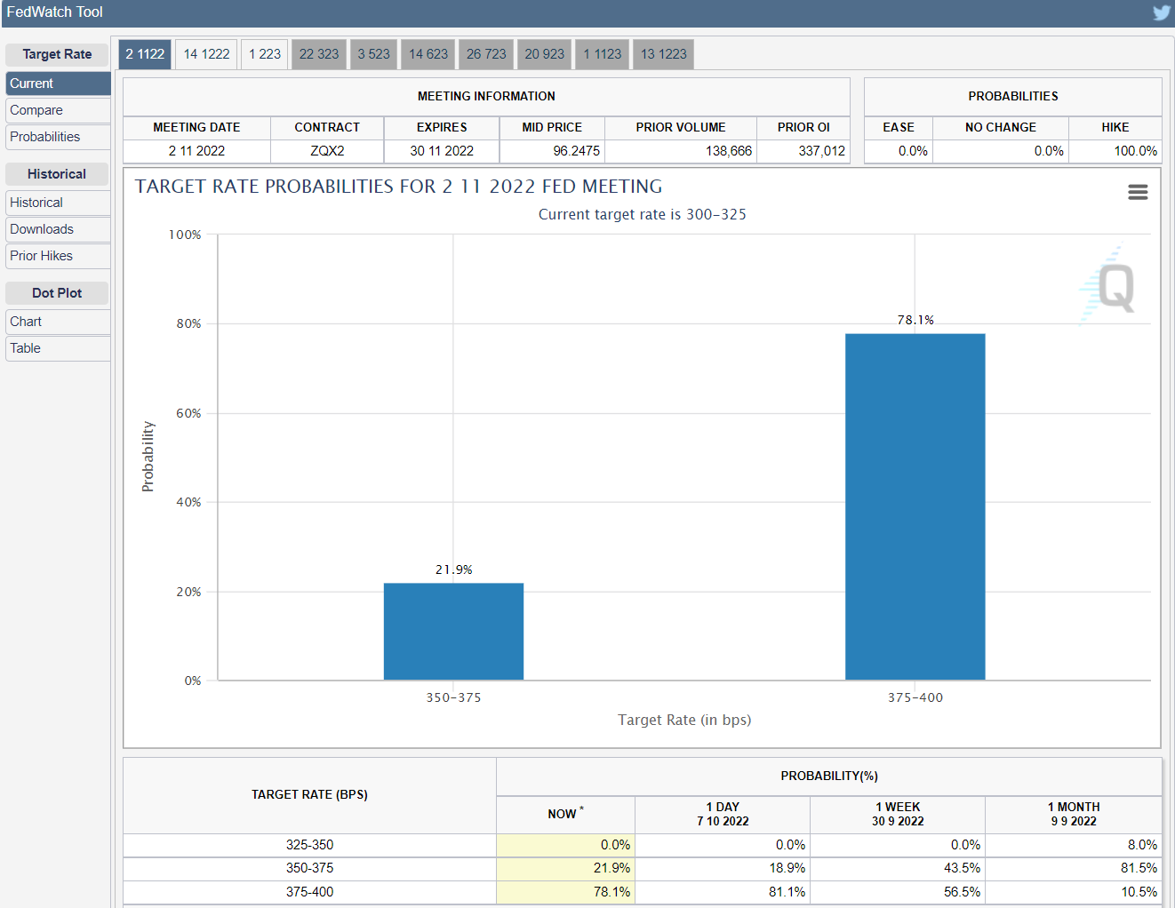The width and height of the screenshot is (1175, 908).
Task: Click the 1 WEEK 30 9 2022 header
Action: click(898, 814)
